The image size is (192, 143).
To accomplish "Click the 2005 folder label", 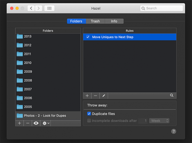I will pos(28,107).
